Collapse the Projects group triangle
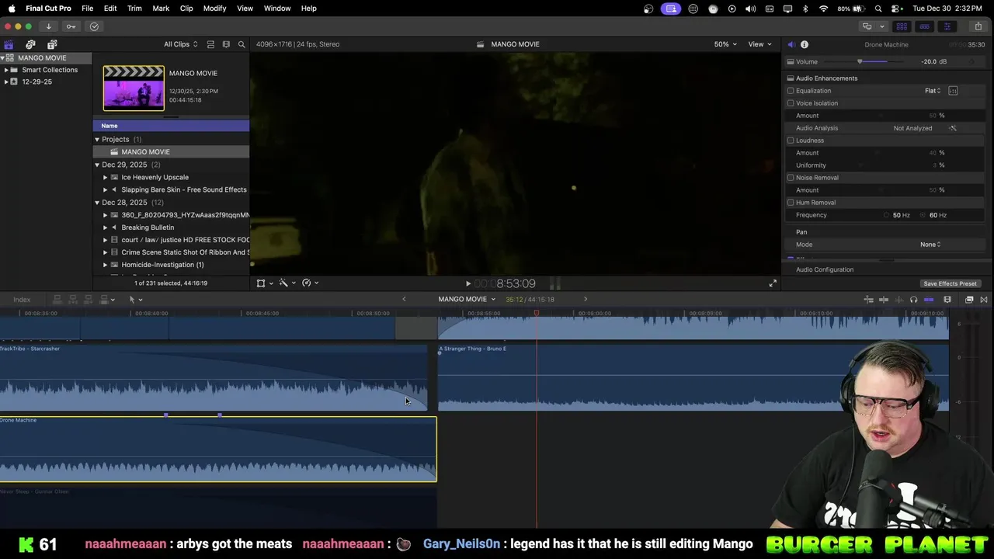The width and height of the screenshot is (994, 559). [x=97, y=140]
